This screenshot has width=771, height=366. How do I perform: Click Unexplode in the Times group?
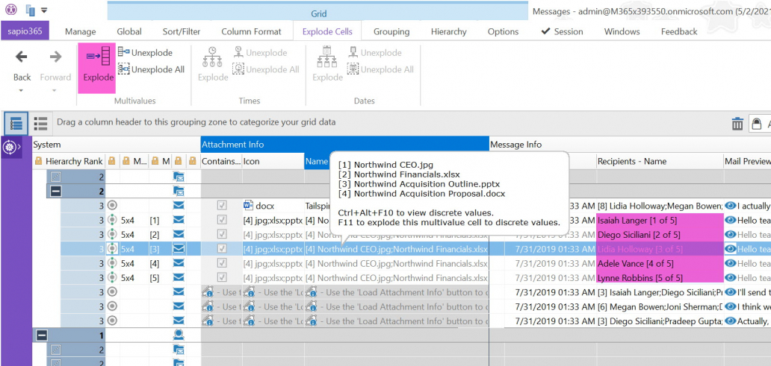click(x=260, y=52)
